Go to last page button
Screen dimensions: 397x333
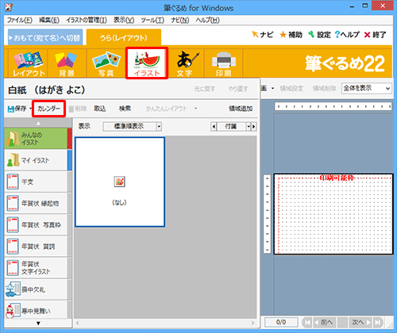click(378, 323)
